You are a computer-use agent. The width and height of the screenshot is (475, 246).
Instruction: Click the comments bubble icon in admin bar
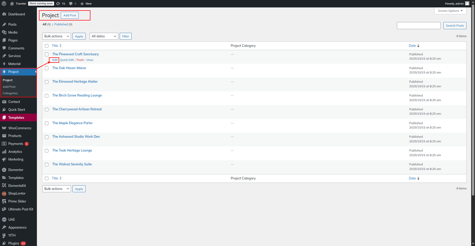click(71, 4)
